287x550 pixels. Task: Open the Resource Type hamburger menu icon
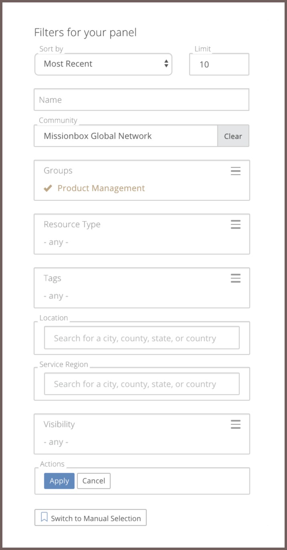[236, 225]
